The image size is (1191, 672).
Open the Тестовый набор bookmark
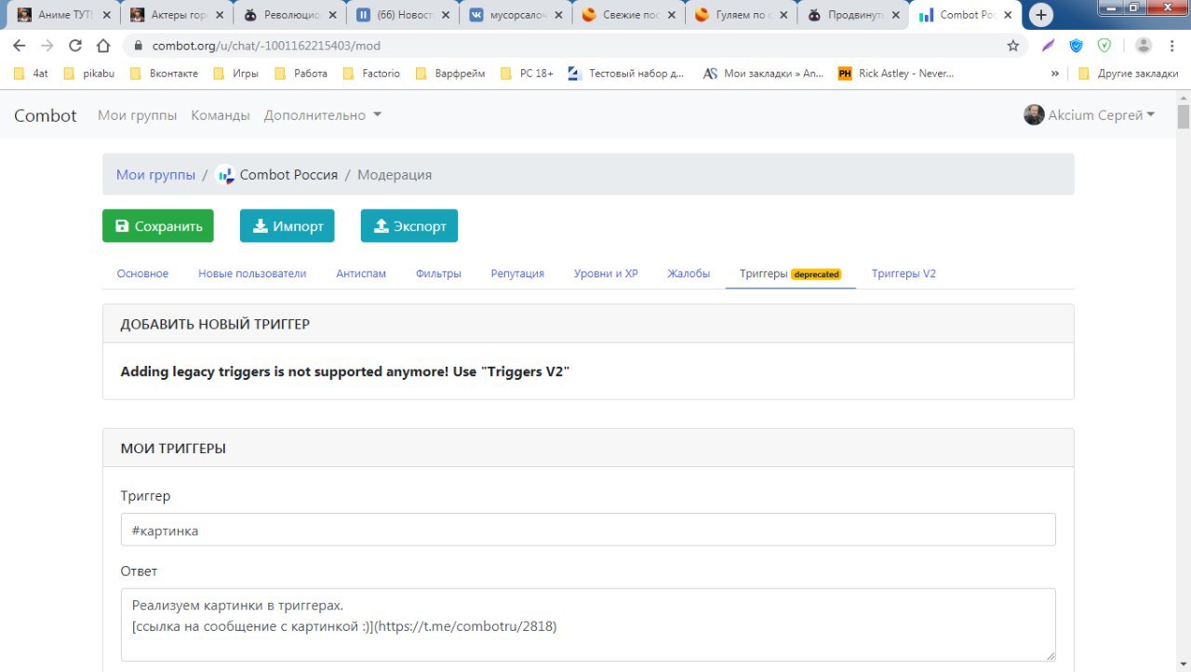tap(626, 74)
